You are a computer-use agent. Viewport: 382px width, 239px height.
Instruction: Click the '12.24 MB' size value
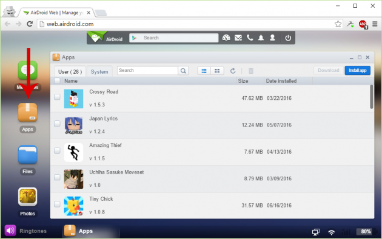252,125
